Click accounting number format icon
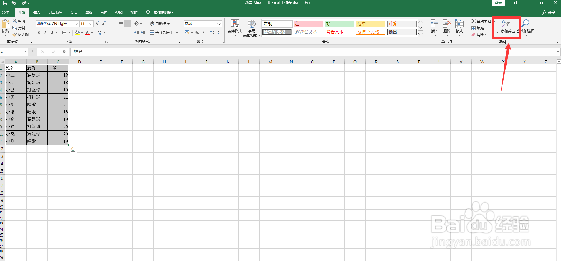The height and width of the screenshot is (261, 561). [x=187, y=33]
